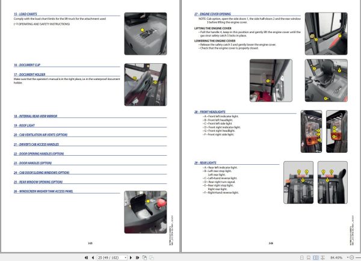361x261 pixels.
Task: Select 18 - Internal Rear-View Mirror heading
Action: [x=35, y=116]
